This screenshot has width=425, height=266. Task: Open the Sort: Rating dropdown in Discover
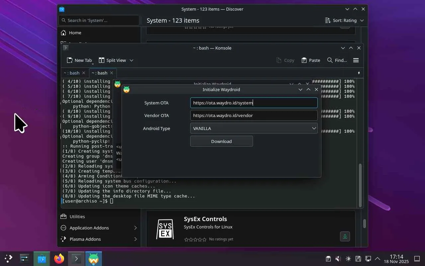[x=344, y=20]
